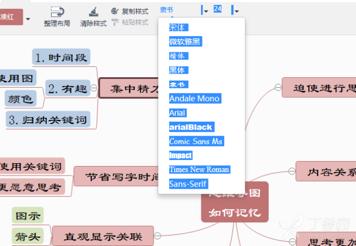
Task: Collapse the 直观显示关联 node branch
Action: pos(157,236)
